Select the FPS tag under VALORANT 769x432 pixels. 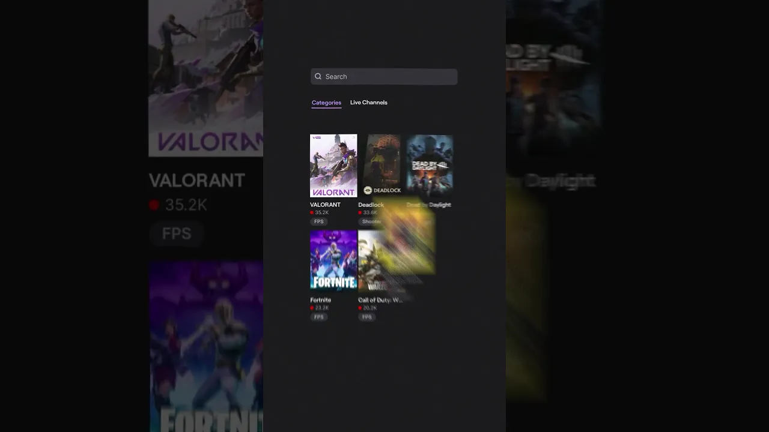[319, 222]
